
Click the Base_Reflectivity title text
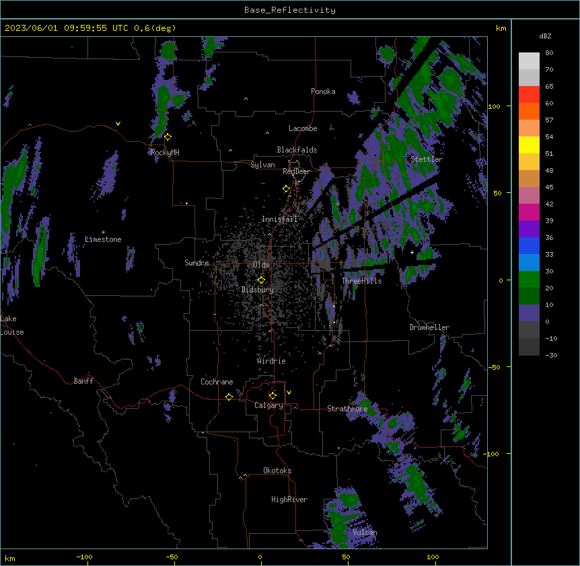tap(290, 10)
